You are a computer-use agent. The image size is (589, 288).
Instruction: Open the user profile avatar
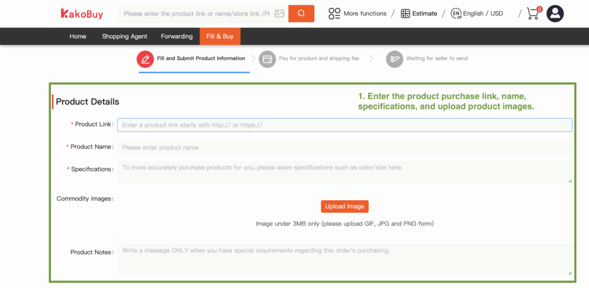(555, 14)
